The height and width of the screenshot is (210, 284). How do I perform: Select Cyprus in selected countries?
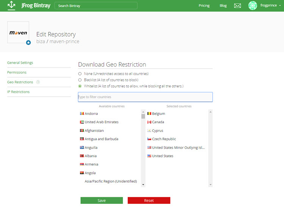pyautogui.click(x=158, y=130)
